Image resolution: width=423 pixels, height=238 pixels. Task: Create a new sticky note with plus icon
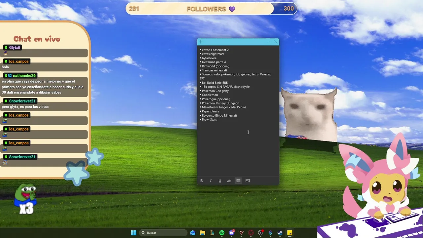(x=201, y=42)
